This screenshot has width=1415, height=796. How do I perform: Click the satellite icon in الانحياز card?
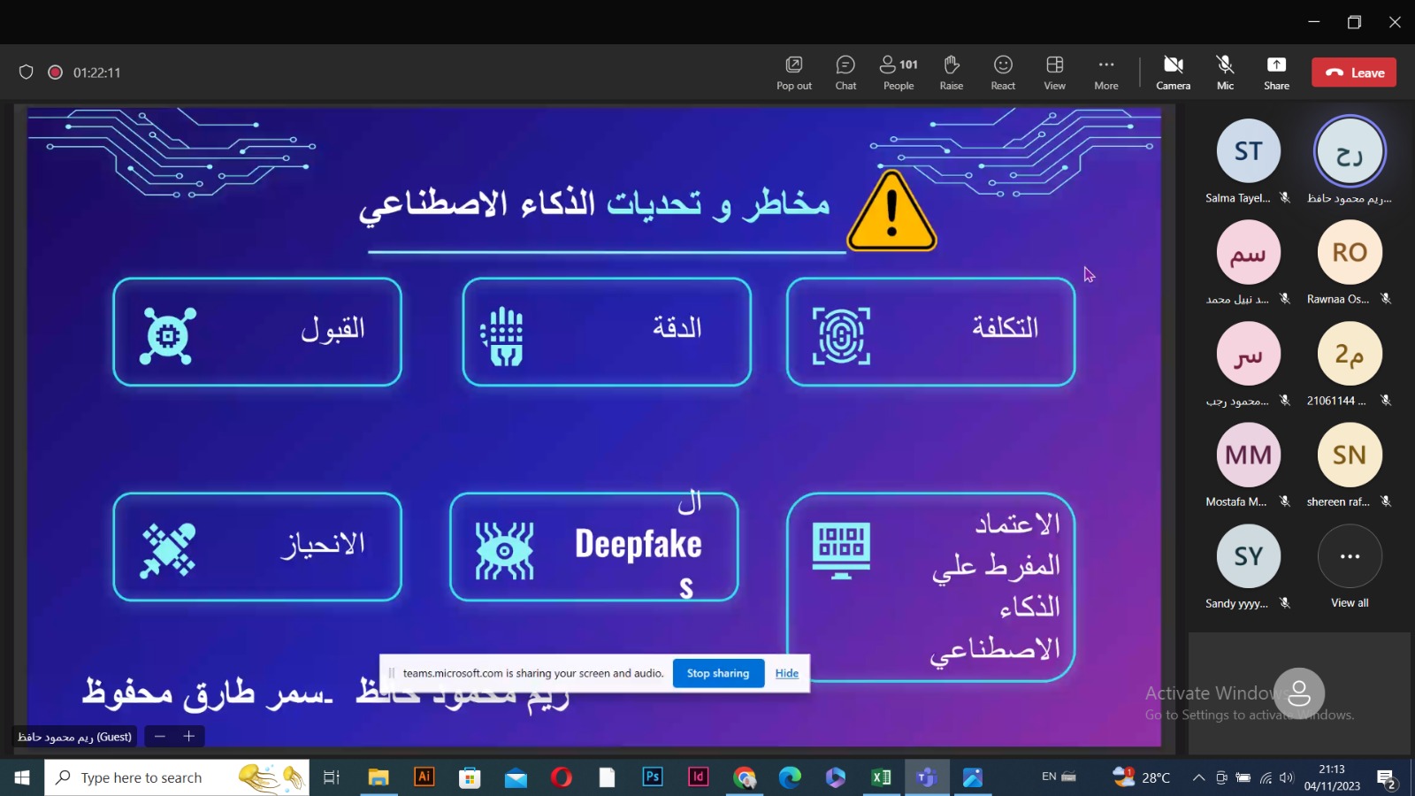point(167,550)
